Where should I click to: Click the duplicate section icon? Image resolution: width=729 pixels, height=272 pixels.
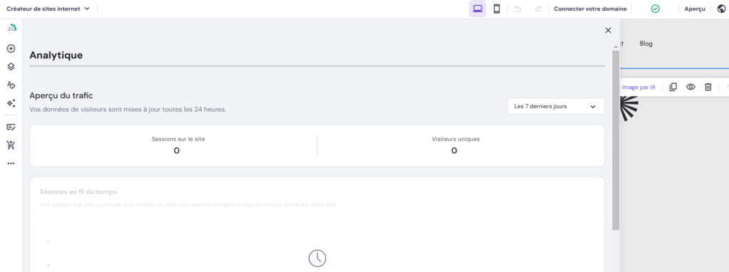point(673,87)
